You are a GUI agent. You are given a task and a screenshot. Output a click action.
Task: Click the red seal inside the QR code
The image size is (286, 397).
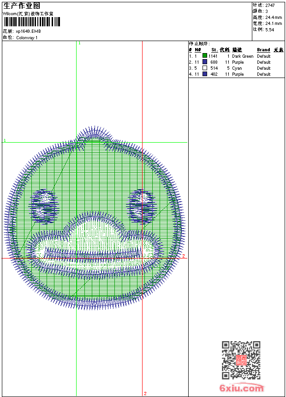[x=241, y=361]
